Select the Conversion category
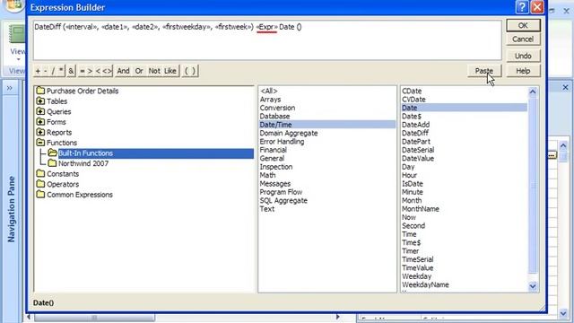 pos(277,108)
